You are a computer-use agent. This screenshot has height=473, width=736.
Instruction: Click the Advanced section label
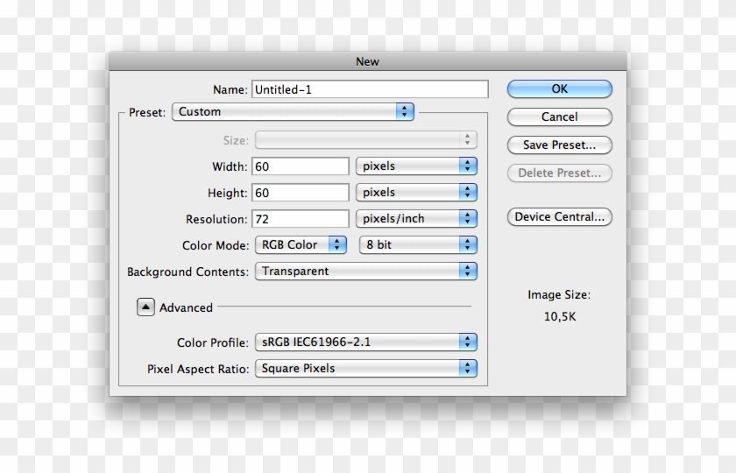click(x=186, y=307)
